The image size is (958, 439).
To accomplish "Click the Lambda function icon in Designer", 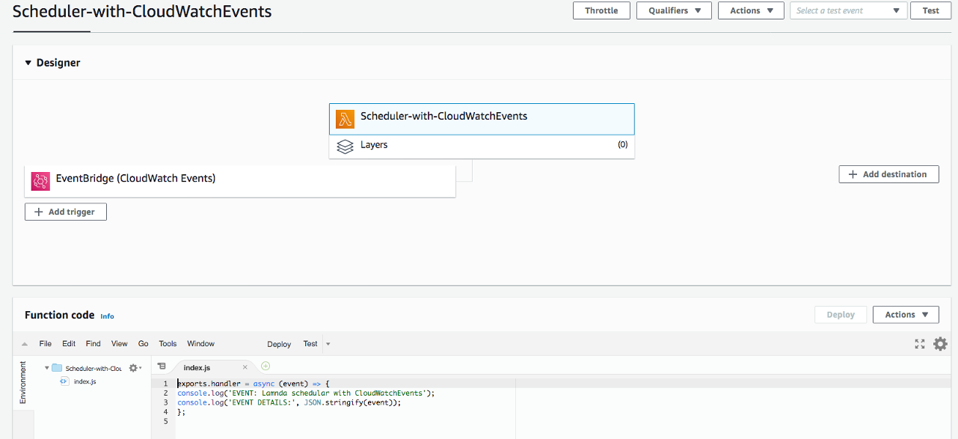I will coord(346,118).
